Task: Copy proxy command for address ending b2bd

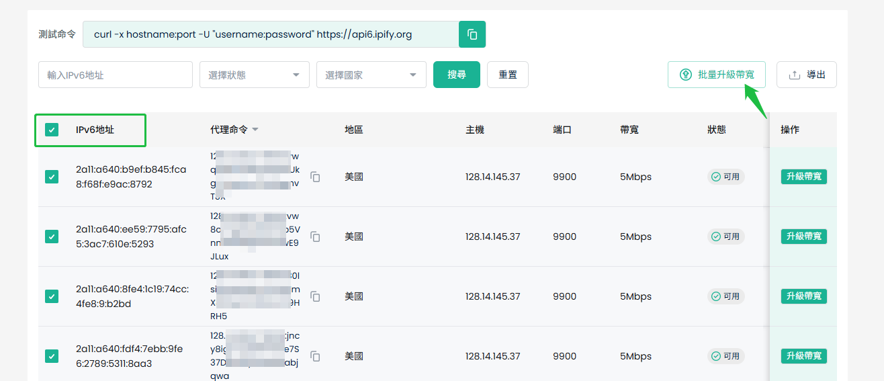Action: [315, 296]
